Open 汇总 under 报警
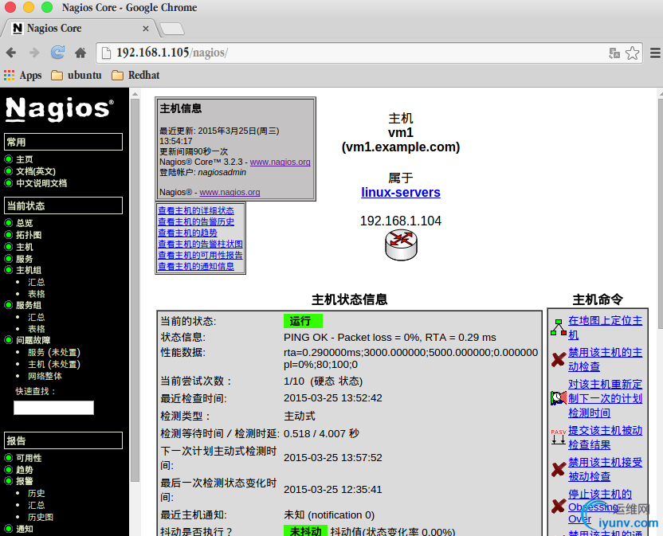The height and width of the screenshot is (536, 663). (36, 505)
